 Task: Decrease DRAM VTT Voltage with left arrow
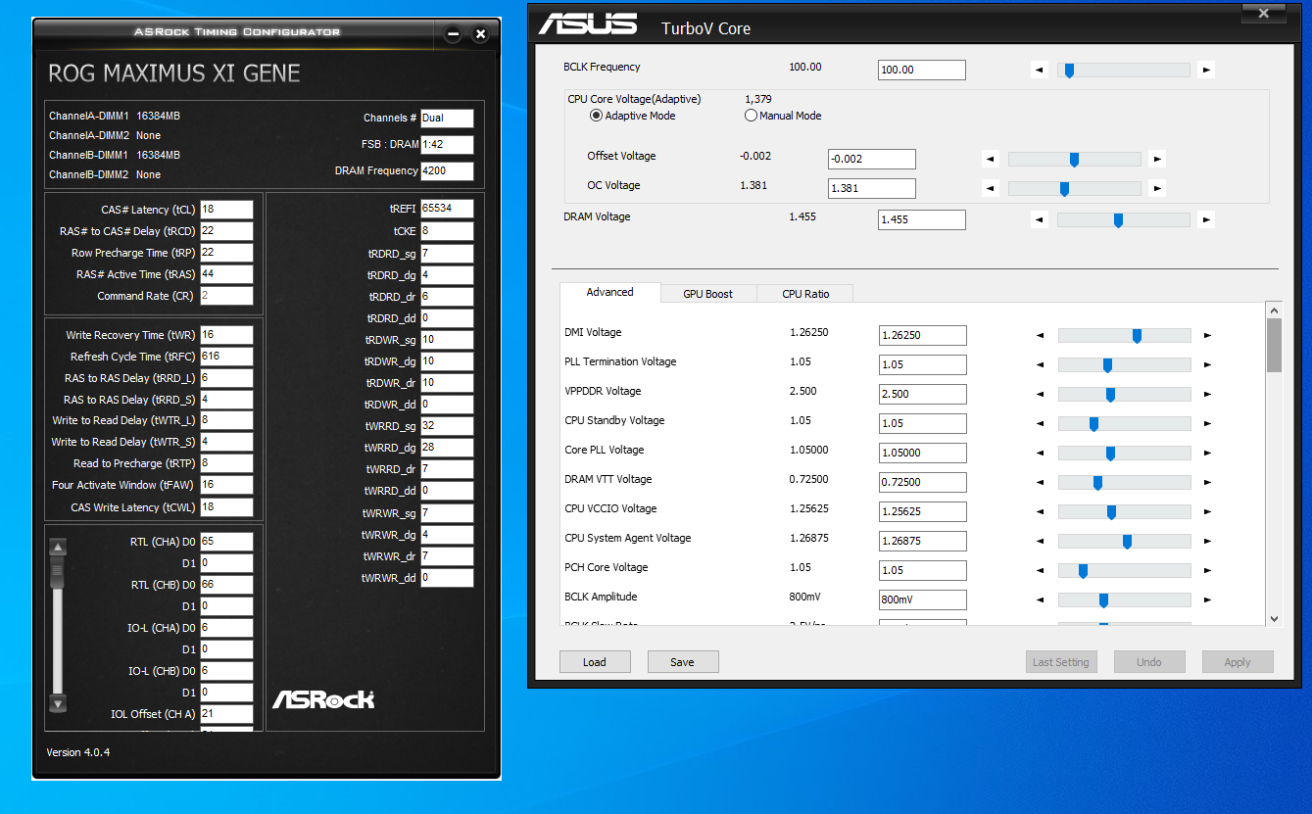coord(1041,482)
